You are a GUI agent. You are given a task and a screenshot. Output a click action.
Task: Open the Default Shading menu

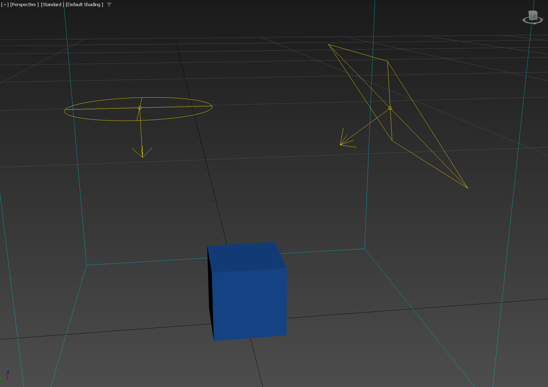(84, 4)
